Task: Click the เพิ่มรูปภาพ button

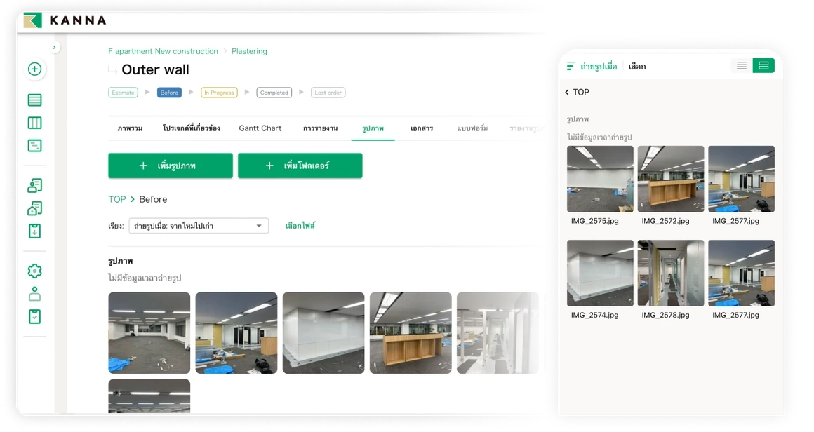Action: click(171, 166)
